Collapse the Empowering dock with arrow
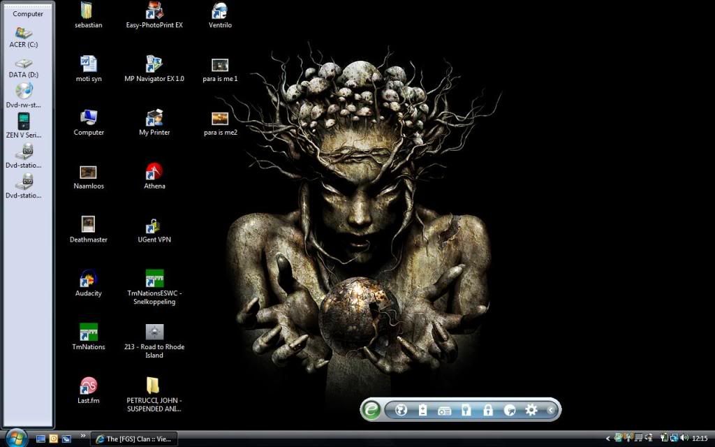 click(550, 410)
